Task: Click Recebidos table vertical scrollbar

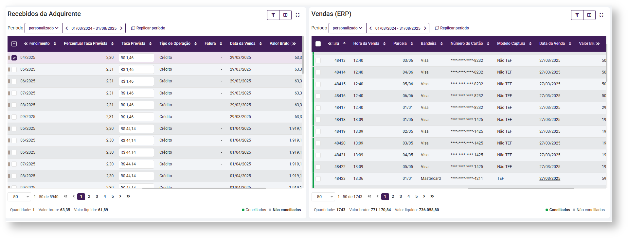Action: coord(303,56)
